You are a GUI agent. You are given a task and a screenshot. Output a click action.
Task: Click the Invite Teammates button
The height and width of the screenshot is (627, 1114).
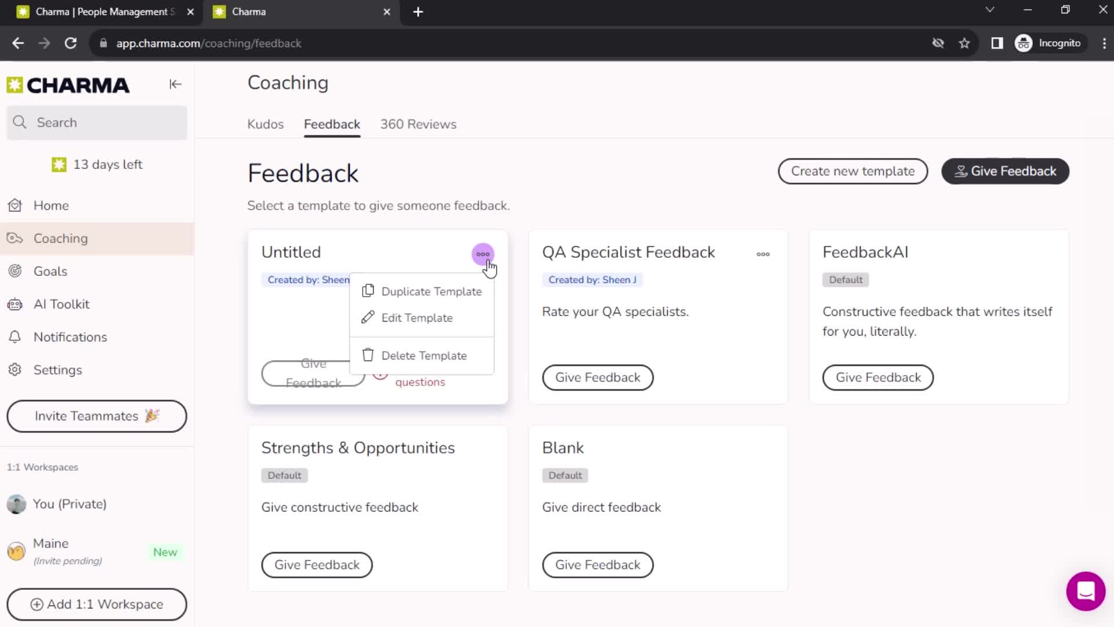pyautogui.click(x=96, y=416)
